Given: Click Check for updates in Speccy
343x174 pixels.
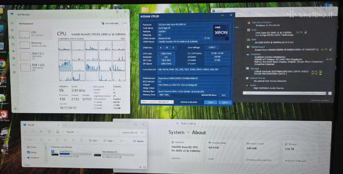Looking at the screenshot, I should (x=321, y=100).
